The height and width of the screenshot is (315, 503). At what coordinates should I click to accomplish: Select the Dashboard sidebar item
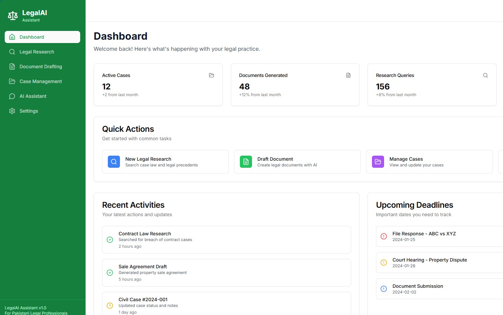click(x=42, y=37)
